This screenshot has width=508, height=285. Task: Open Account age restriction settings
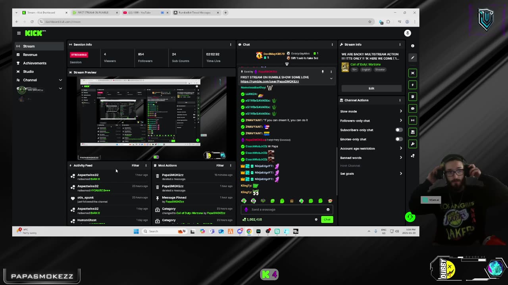(x=371, y=148)
